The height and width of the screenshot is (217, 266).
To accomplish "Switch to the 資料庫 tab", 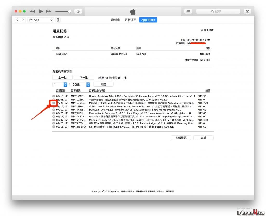I will coord(115,20).
